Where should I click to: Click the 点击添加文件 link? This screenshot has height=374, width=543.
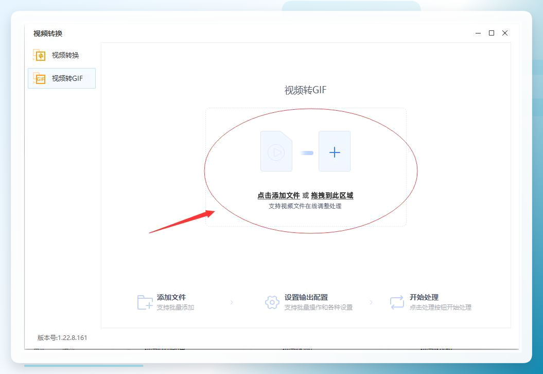[278, 195]
